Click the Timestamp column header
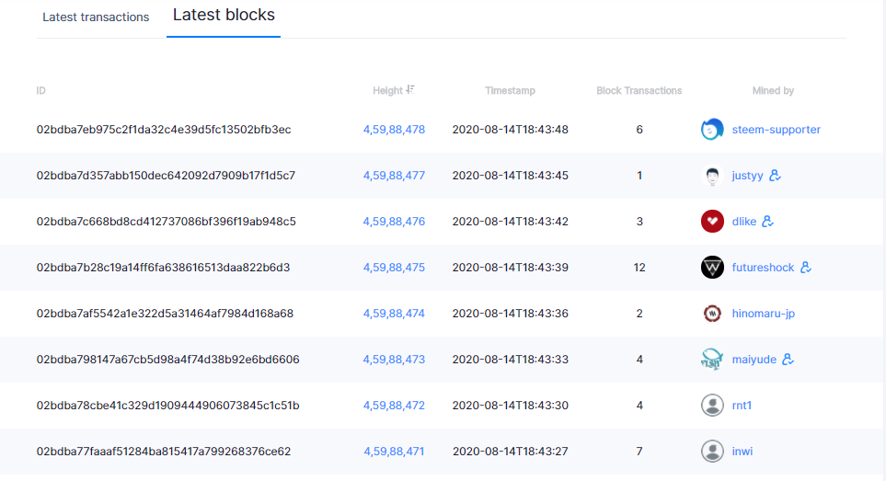 510,91
